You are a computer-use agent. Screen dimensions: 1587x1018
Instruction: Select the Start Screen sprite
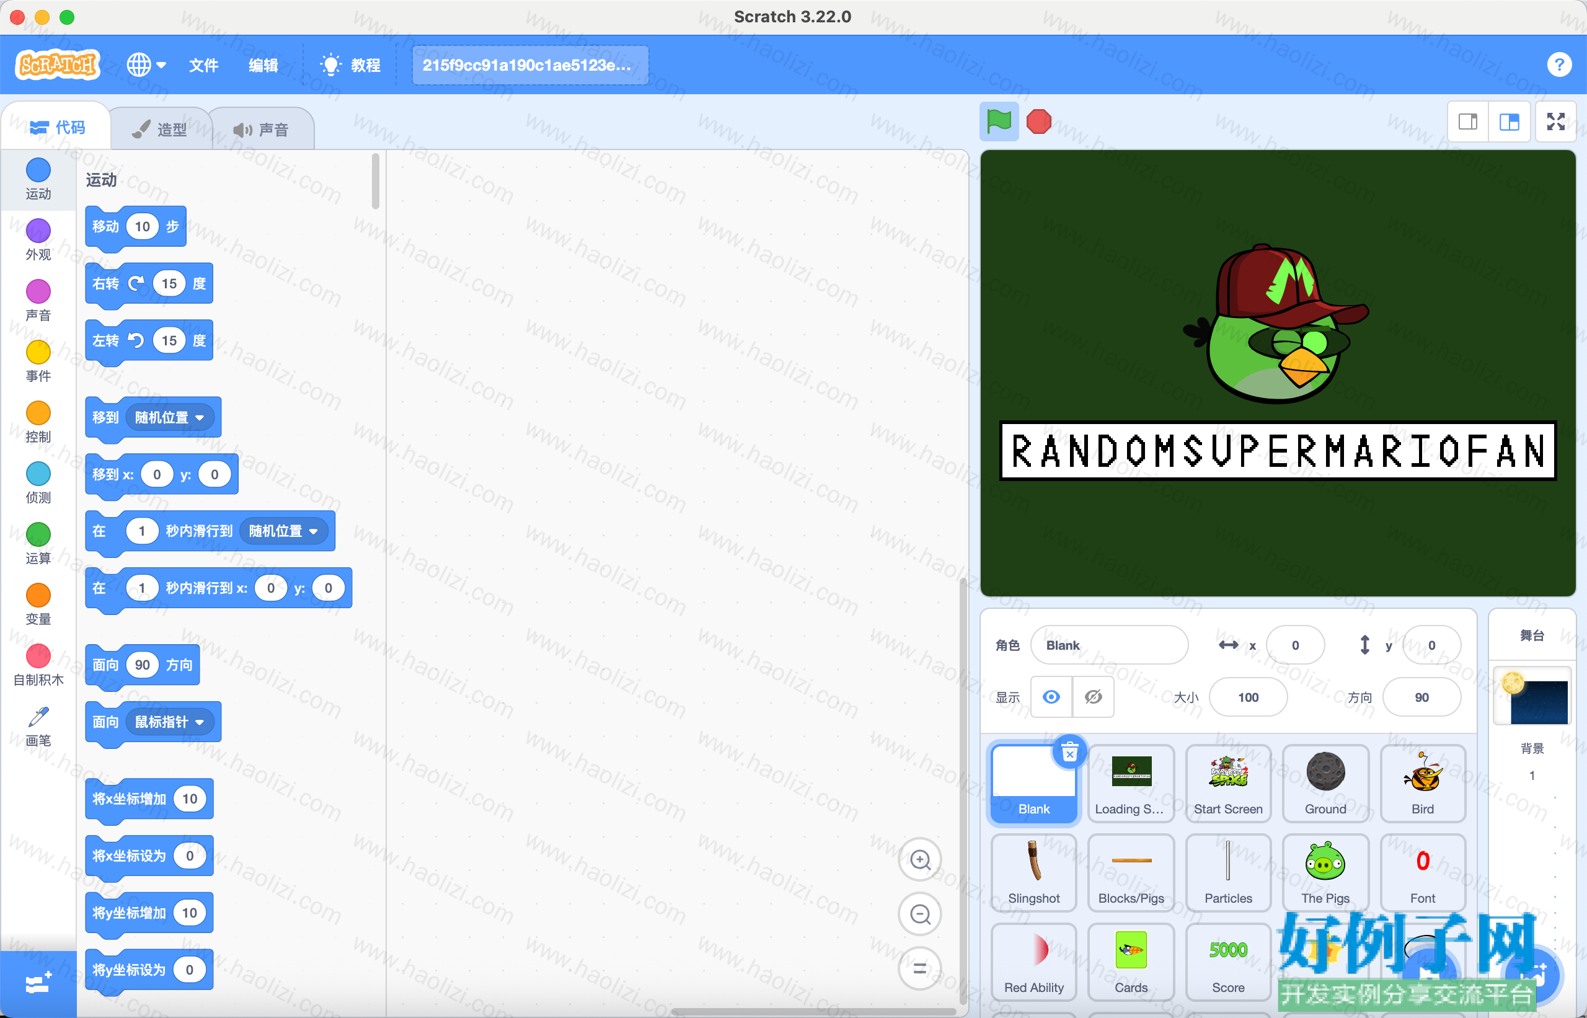pos(1228,784)
